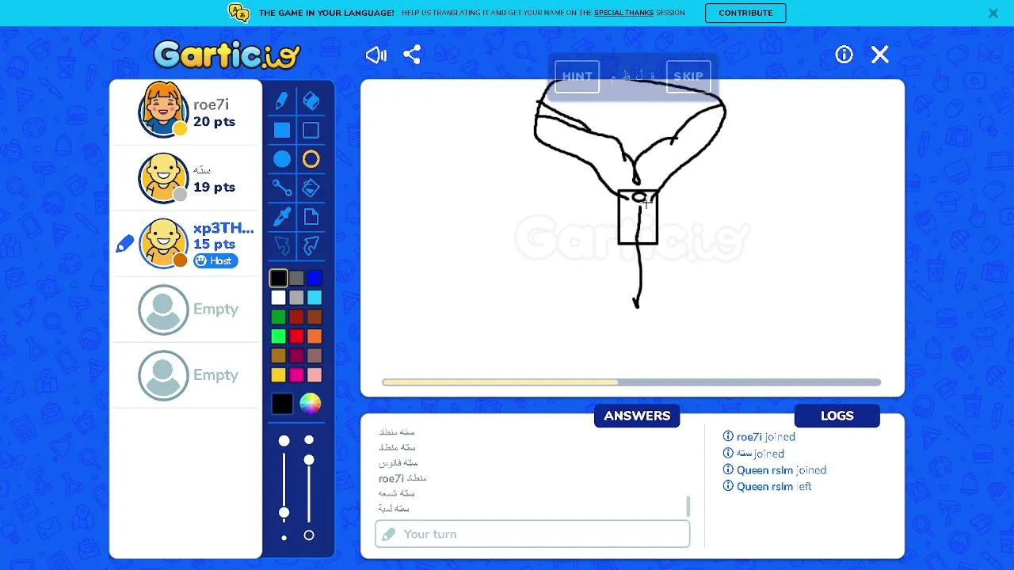Open the game info icon
The height and width of the screenshot is (570, 1014).
(x=844, y=55)
